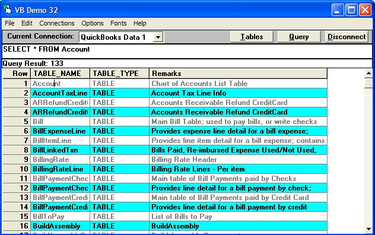Select the BillLinkedTxn cell
Viewport: 375px width, 235px height.
point(60,150)
